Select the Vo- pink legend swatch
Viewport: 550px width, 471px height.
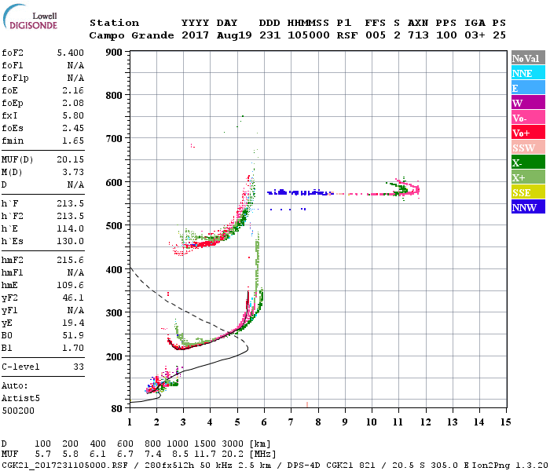pyautogui.click(x=528, y=118)
